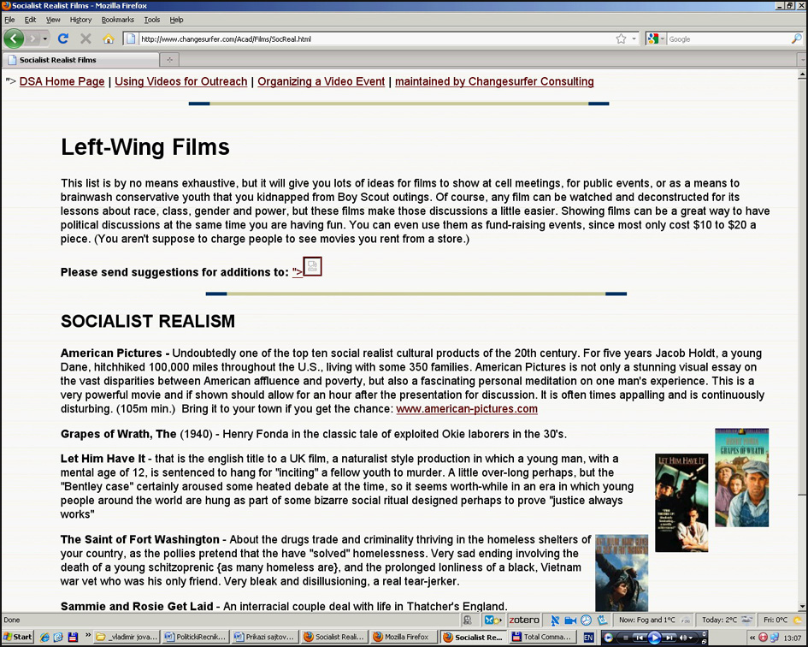
Task: Click the Total Commander taskbar button
Action: point(542,637)
